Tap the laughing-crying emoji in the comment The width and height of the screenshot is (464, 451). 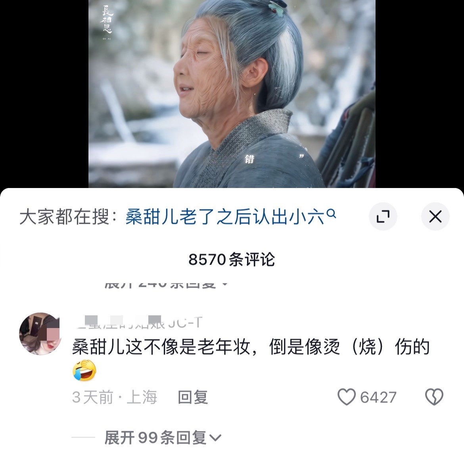(84, 370)
